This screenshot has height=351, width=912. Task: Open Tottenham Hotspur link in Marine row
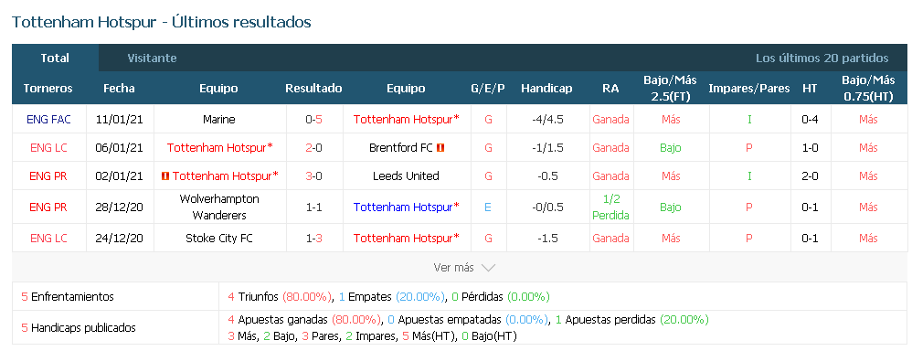(x=407, y=120)
